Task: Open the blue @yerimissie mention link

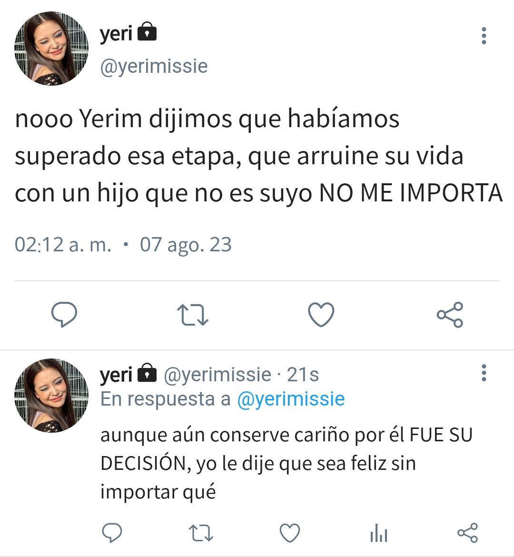Action: (291, 399)
